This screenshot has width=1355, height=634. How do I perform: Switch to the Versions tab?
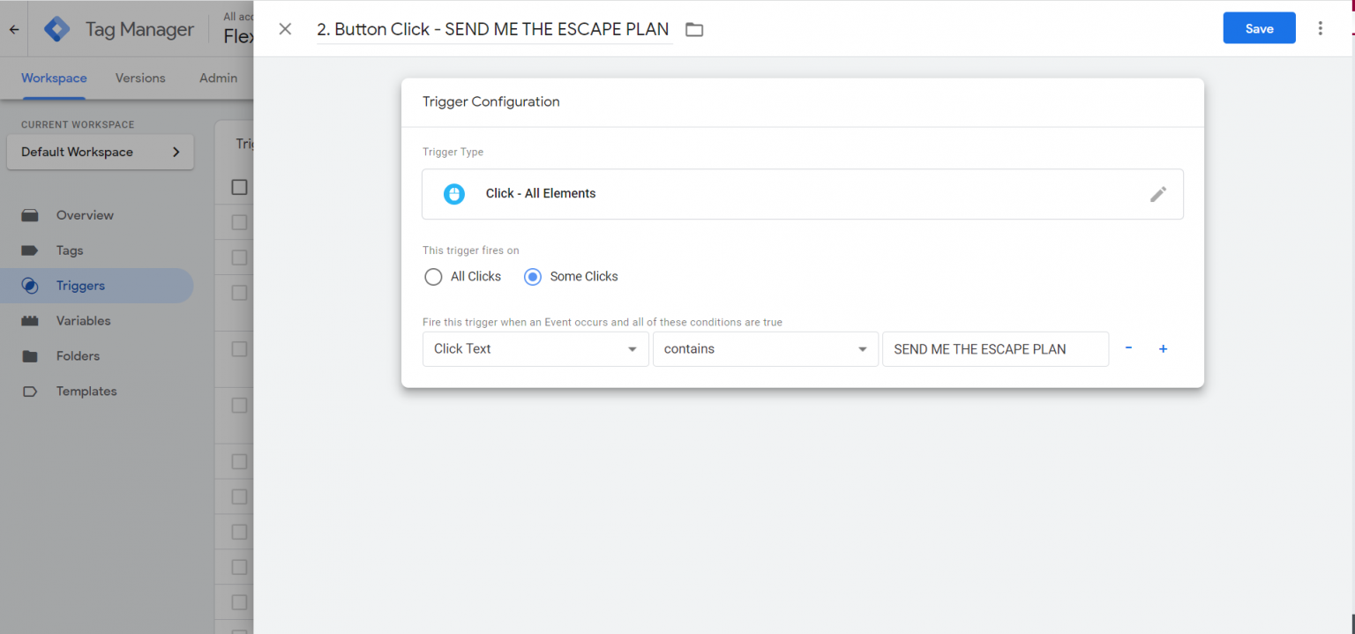click(140, 78)
